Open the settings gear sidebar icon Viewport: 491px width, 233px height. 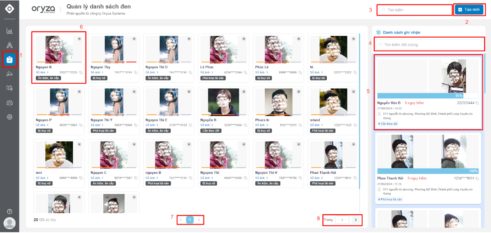pyautogui.click(x=9, y=117)
